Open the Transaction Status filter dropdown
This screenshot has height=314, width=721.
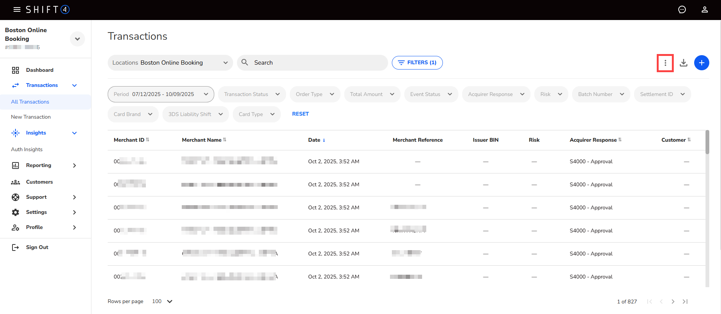click(x=252, y=94)
